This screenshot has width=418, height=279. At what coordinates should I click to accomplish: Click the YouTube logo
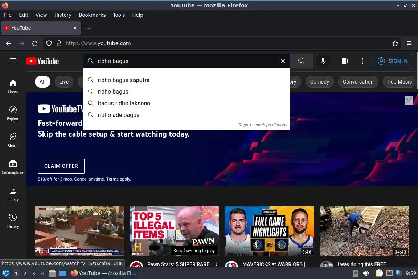pyautogui.click(x=42, y=61)
